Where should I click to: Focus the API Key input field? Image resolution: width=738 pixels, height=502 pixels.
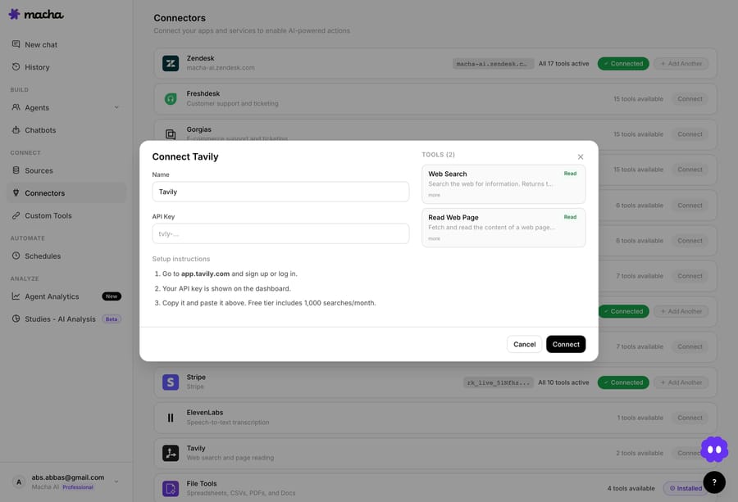pyautogui.click(x=280, y=233)
